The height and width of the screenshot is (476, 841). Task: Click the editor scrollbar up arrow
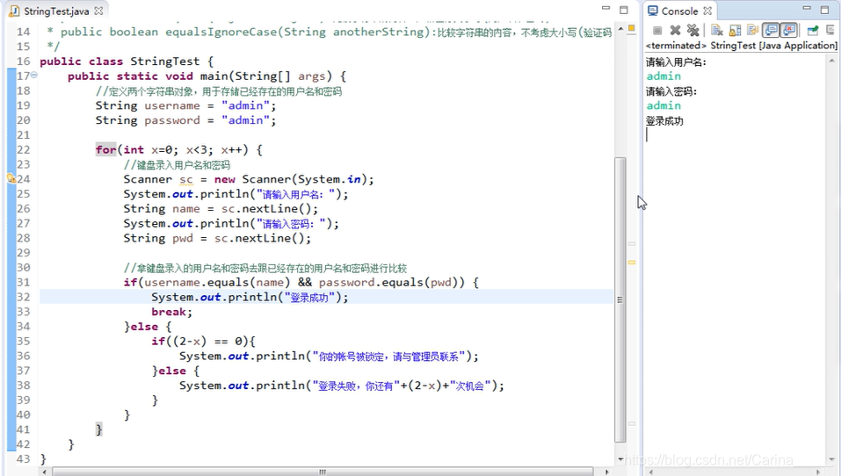click(x=620, y=28)
